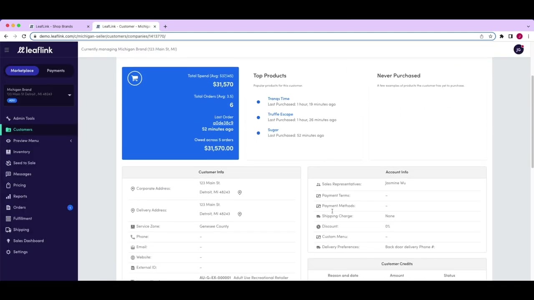The width and height of the screenshot is (534, 300).
Task: Click the Customer Credits heading
Action: pyautogui.click(x=397, y=264)
